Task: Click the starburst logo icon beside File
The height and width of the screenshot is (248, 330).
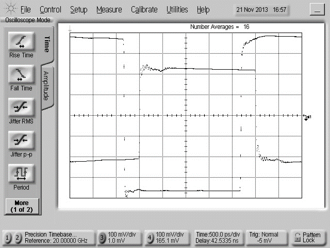Action: 10,9
